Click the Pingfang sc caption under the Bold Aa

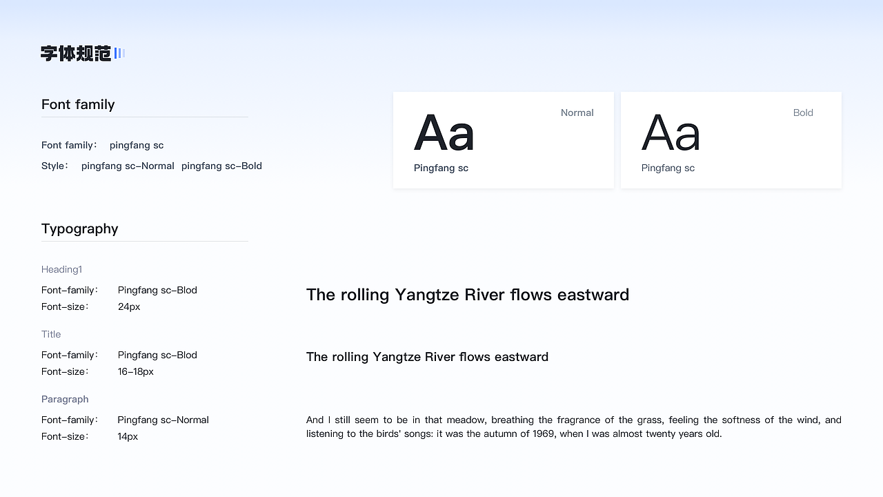[668, 168]
